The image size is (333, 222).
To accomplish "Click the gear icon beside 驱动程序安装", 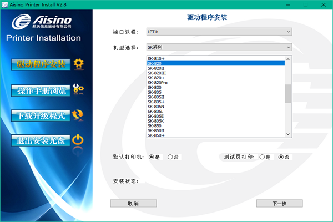I will 79,64.
